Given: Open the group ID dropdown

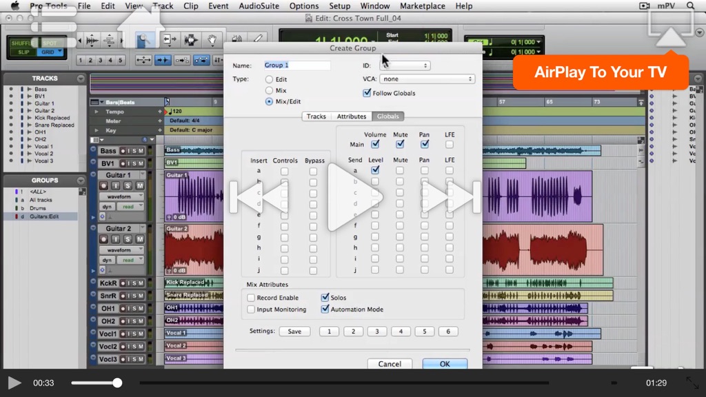Looking at the screenshot, I should [x=405, y=65].
